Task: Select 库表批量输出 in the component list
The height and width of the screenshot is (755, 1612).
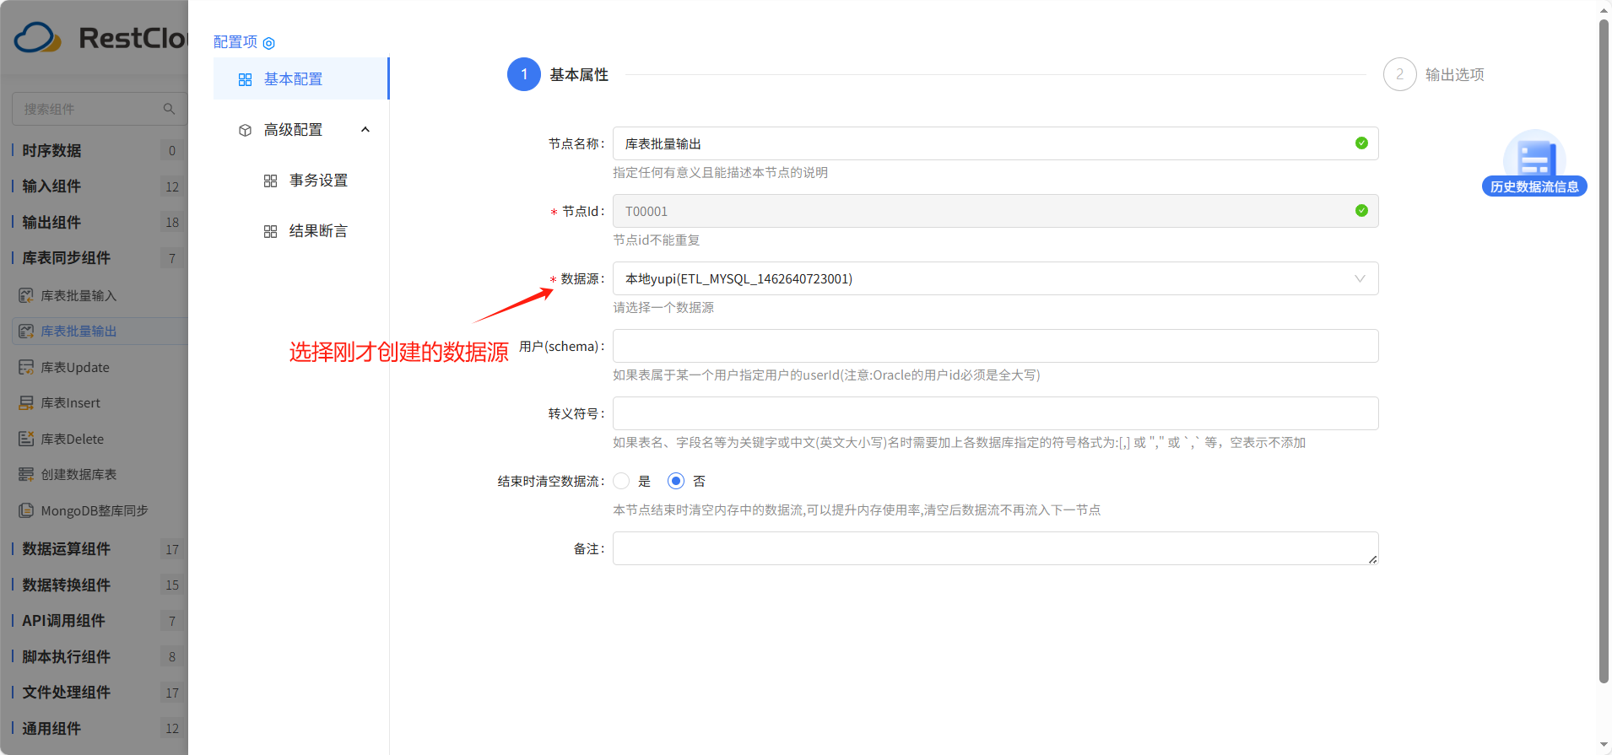Action: pos(78,332)
